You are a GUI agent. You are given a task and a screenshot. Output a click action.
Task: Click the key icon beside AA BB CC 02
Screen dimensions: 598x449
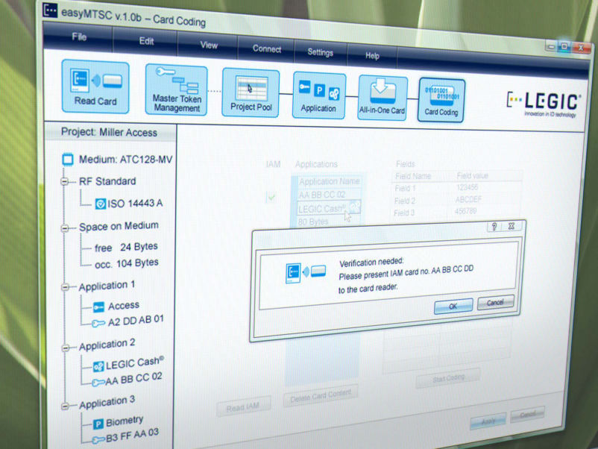pos(98,382)
